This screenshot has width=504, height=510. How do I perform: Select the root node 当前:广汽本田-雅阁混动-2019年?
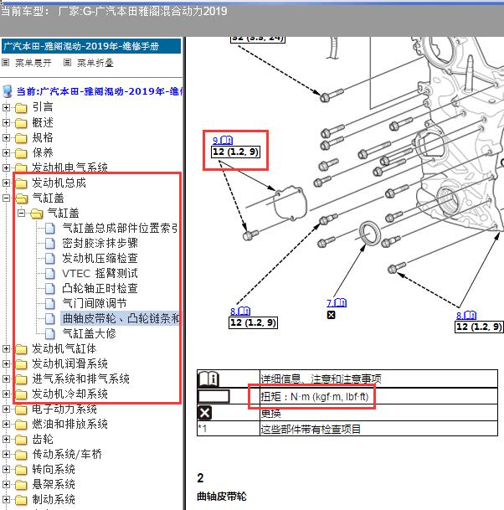(99, 91)
